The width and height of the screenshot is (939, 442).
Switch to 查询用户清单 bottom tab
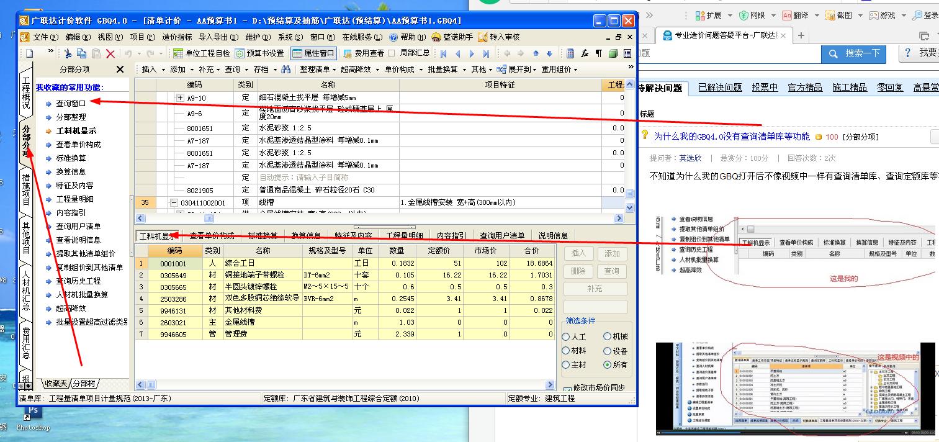[502, 236]
